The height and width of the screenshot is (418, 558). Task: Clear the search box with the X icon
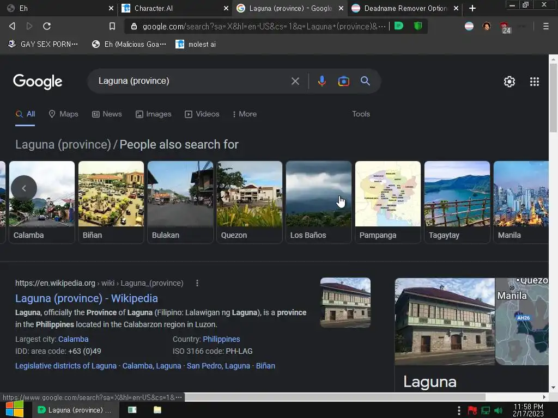coord(295,82)
